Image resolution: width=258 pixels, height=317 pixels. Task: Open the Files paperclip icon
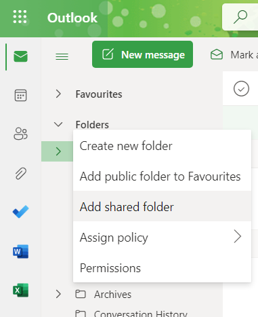20,174
